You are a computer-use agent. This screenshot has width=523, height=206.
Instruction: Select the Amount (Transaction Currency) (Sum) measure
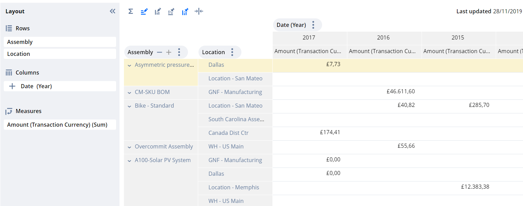click(60, 125)
